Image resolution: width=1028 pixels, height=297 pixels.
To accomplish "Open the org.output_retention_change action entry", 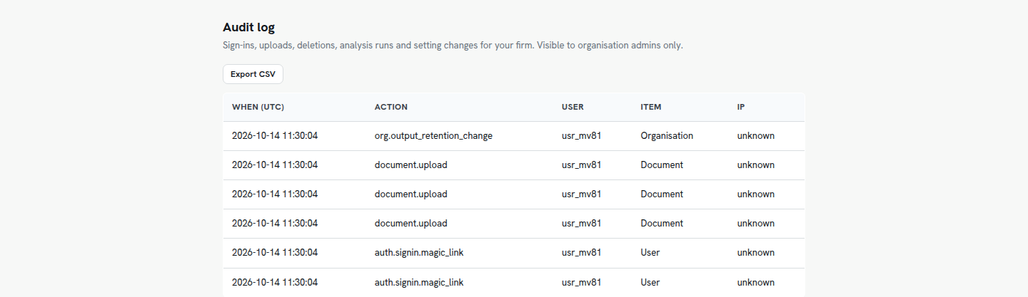I will click(x=433, y=135).
